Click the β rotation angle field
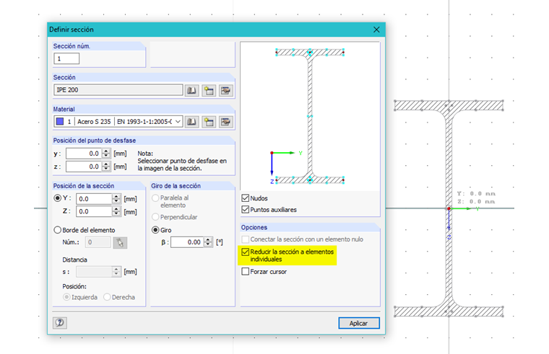This screenshot has width=549, height=354. click(187, 242)
